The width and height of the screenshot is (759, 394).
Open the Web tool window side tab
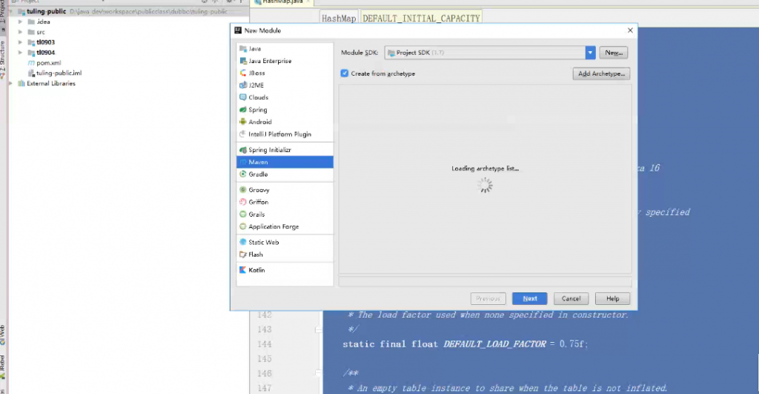[x=2, y=335]
